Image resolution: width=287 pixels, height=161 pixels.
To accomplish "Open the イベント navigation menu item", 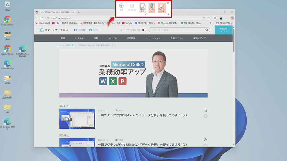I will coord(112,38).
